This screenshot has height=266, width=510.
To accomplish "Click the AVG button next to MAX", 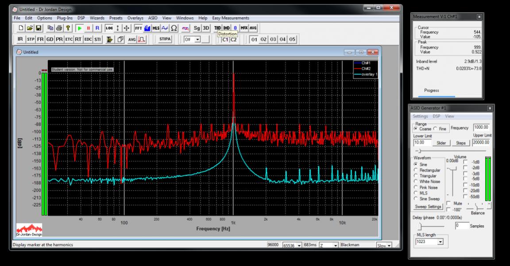I will (253, 28).
